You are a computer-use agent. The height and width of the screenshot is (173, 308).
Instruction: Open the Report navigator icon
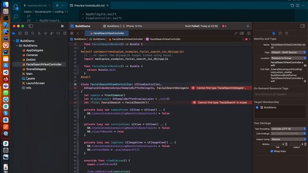[x=64, y=33]
